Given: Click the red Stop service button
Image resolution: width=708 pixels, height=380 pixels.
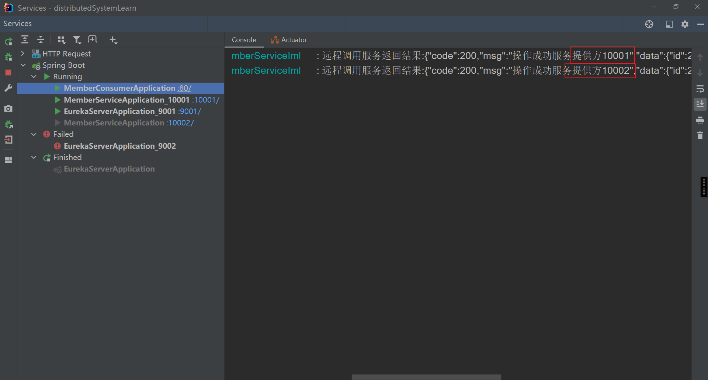Looking at the screenshot, I should 8,73.
